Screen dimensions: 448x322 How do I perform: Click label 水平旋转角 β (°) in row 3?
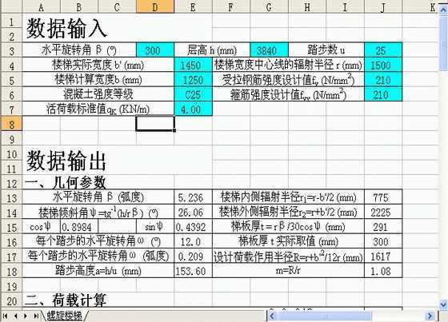click(79, 50)
